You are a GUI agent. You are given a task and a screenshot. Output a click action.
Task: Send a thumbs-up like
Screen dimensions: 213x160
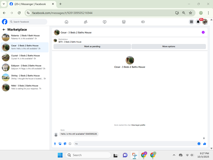coord(204,144)
